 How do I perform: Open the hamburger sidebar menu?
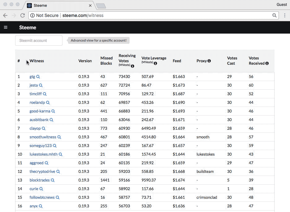click(x=6, y=27)
